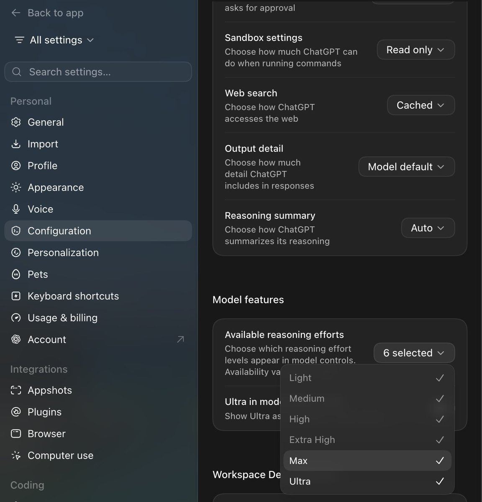Click the Personal section header
482x502 pixels.
coord(31,101)
